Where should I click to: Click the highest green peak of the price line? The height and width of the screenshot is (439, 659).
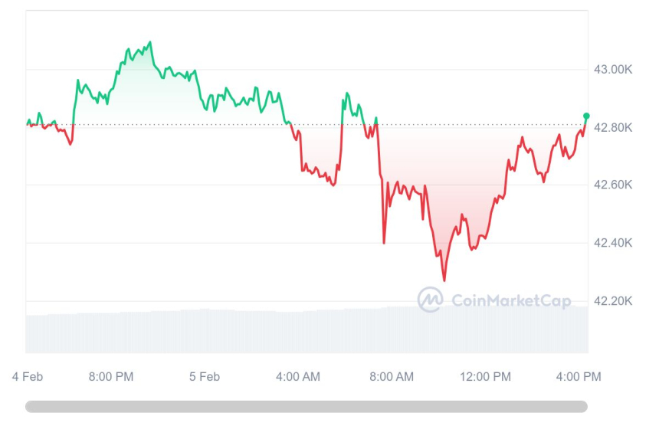tap(149, 43)
